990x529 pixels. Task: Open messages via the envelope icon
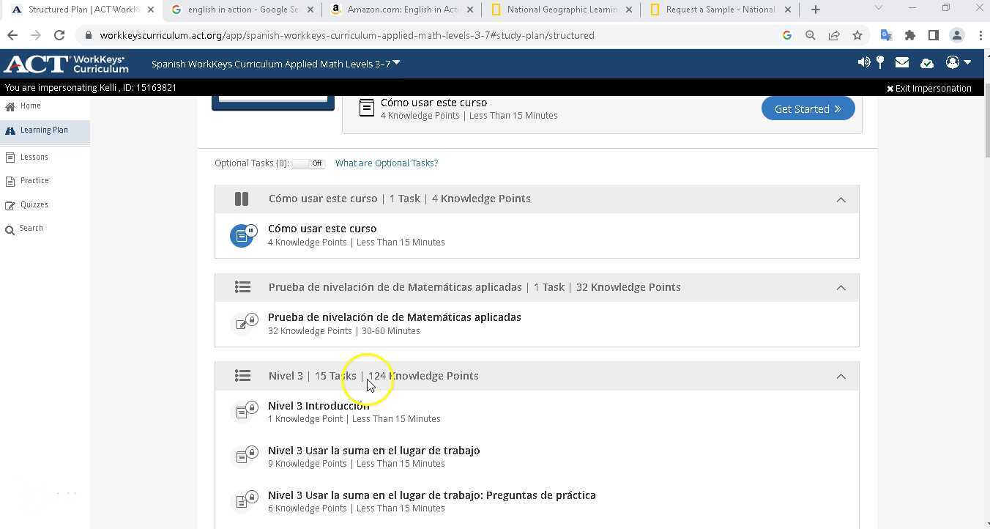(x=902, y=63)
